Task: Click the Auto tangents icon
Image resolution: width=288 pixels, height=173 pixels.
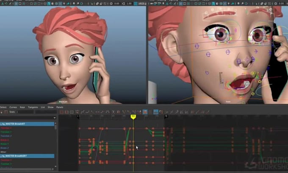Action: pos(78,112)
